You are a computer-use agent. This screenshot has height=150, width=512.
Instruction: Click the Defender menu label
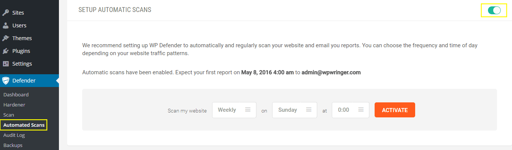24,81
